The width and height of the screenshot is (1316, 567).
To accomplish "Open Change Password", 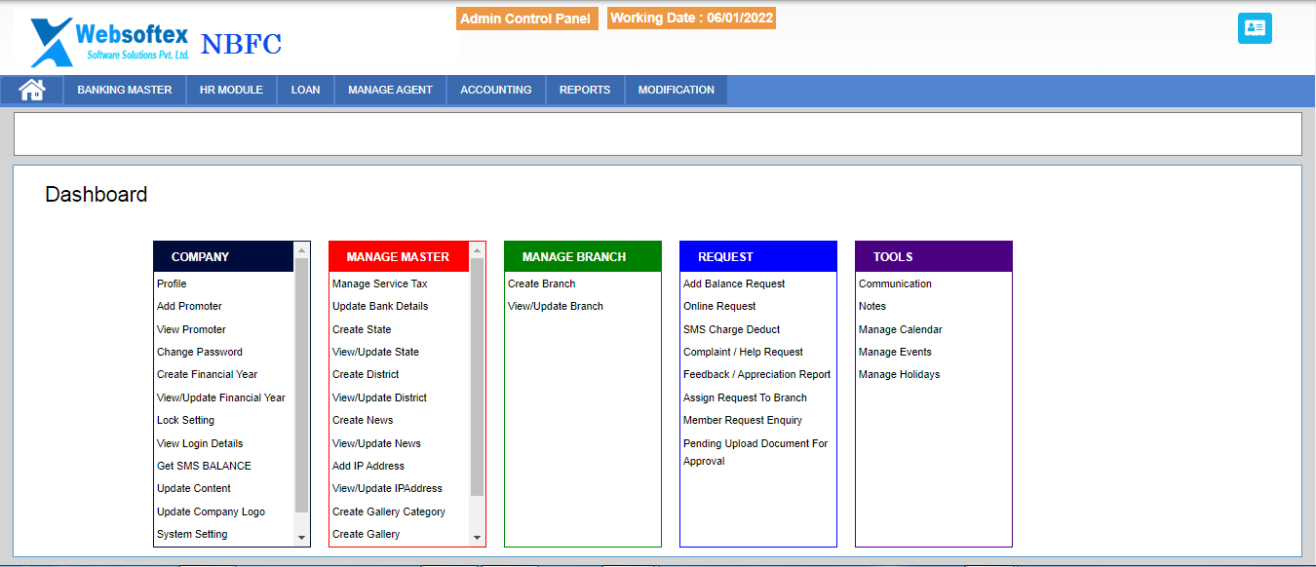I will (x=200, y=352).
